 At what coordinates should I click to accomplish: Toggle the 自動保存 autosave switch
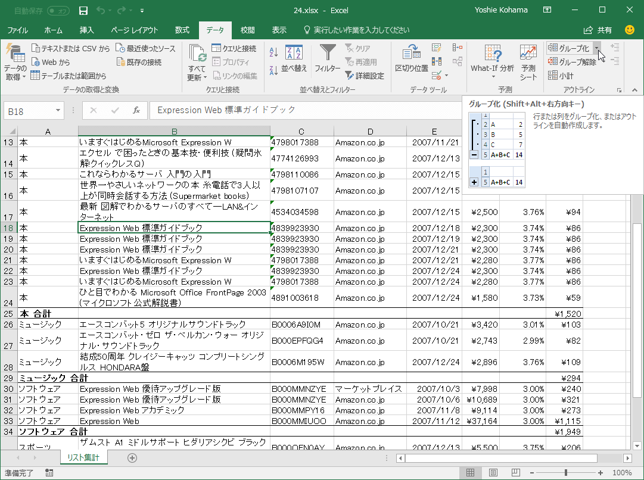click(58, 11)
